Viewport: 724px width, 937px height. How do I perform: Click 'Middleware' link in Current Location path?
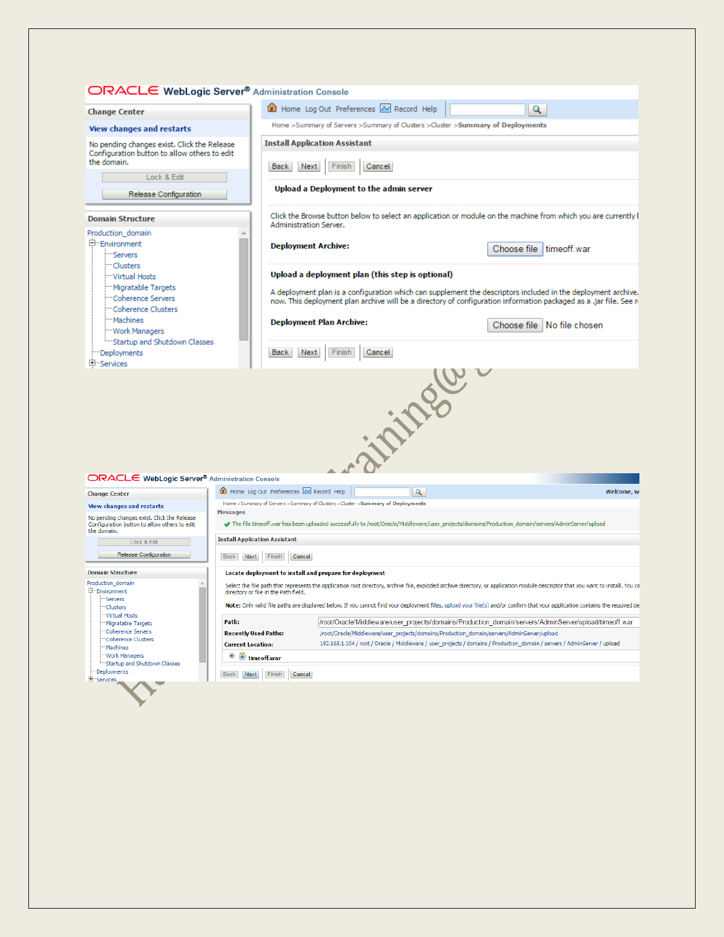(x=409, y=644)
